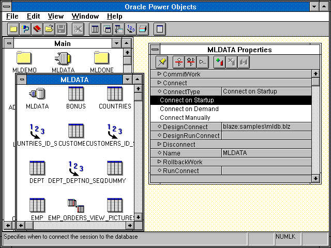Click the properties list scroll down arrow
Viewport: 331px width, 248px height.
pos(315,179)
